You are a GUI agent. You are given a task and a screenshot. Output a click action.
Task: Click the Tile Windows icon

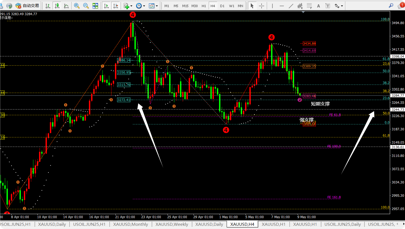tap(95, 6)
